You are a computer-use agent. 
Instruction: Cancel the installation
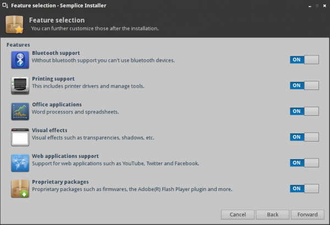pos(237,214)
